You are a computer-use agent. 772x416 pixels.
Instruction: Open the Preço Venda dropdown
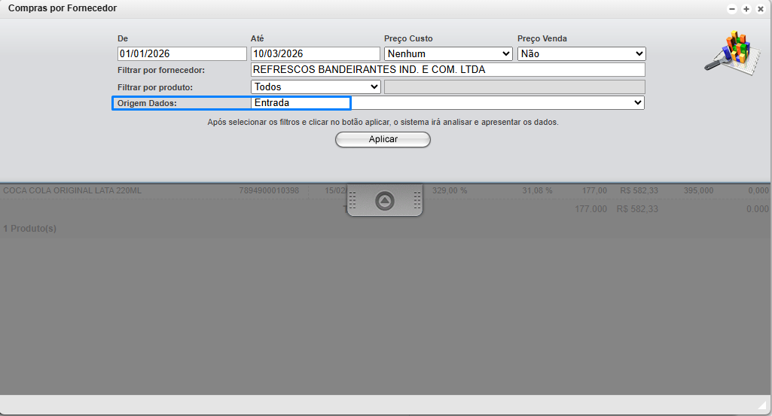tap(581, 53)
